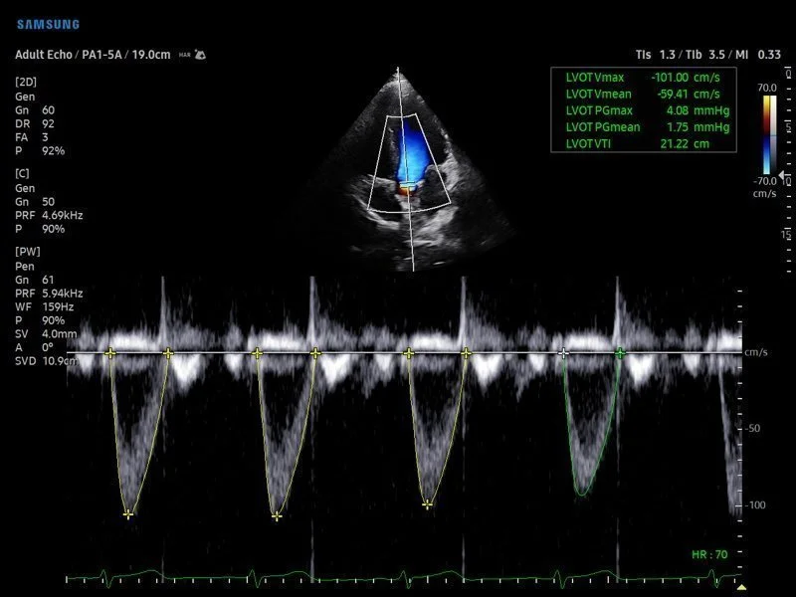
Task: Click the color Doppler velocity scale bar
Action: pos(769,127)
